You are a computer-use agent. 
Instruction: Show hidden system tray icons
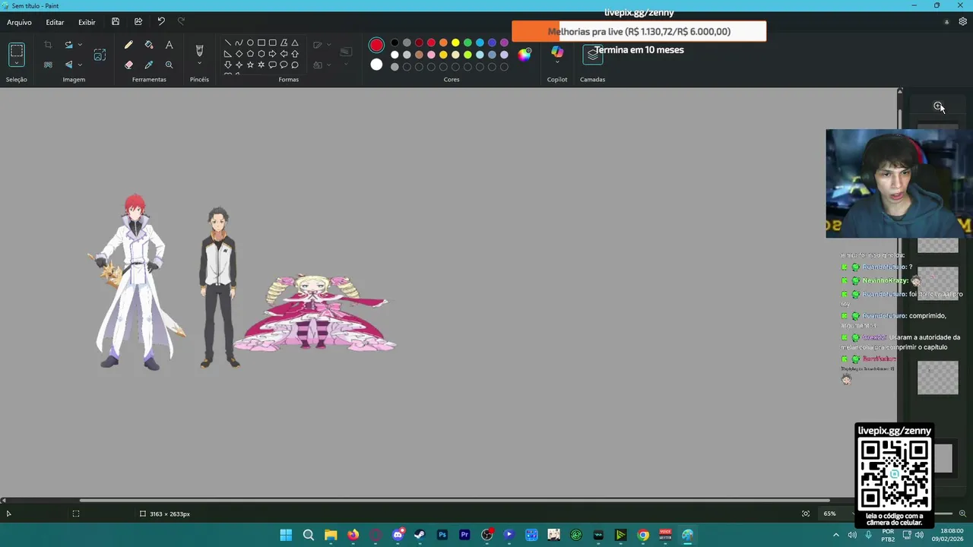point(836,535)
